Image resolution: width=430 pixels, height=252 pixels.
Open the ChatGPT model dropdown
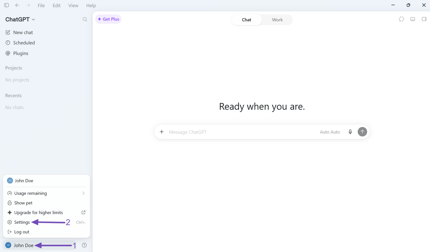pos(20,19)
